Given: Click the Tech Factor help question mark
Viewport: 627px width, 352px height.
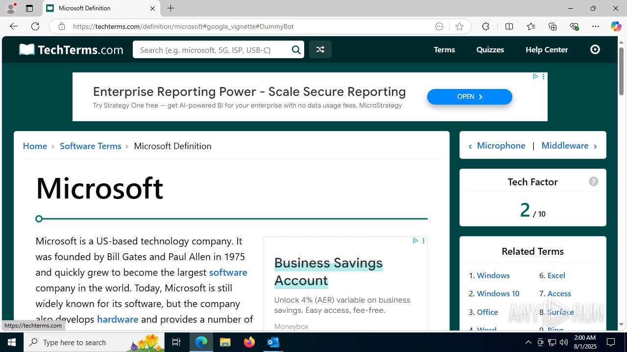Looking at the screenshot, I should click(594, 181).
